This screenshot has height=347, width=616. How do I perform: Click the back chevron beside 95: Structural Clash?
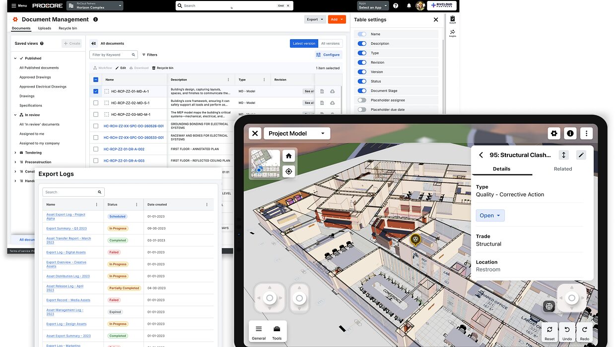pyautogui.click(x=481, y=155)
